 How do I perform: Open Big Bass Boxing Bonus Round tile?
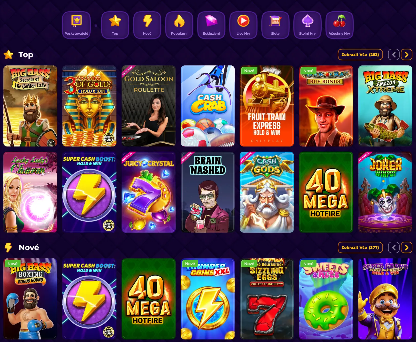[x=30, y=299]
